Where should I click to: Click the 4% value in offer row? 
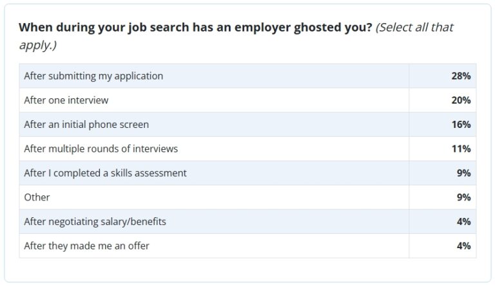click(464, 246)
